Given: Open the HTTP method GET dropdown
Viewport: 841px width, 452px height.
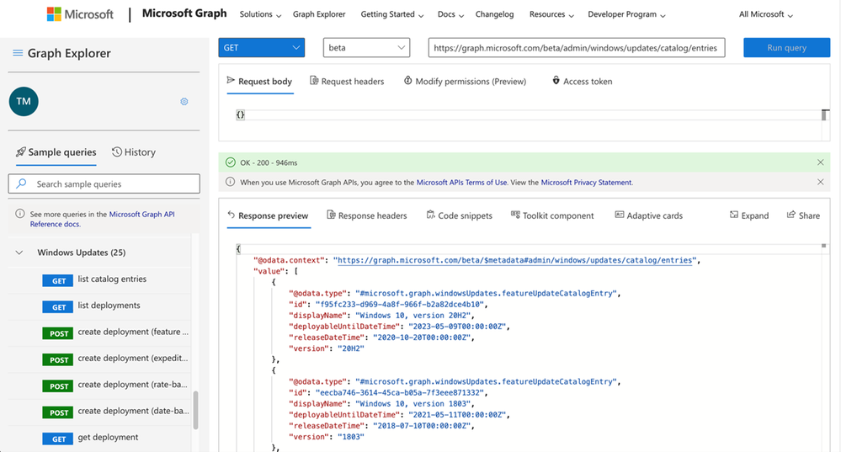Looking at the screenshot, I should pos(261,48).
